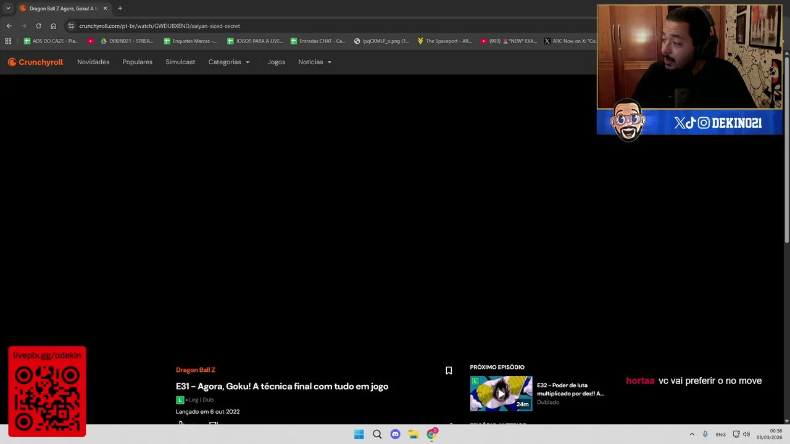Open DEKINO21 - STREA bookmark
The width and height of the screenshot is (790, 444).
coord(127,41)
